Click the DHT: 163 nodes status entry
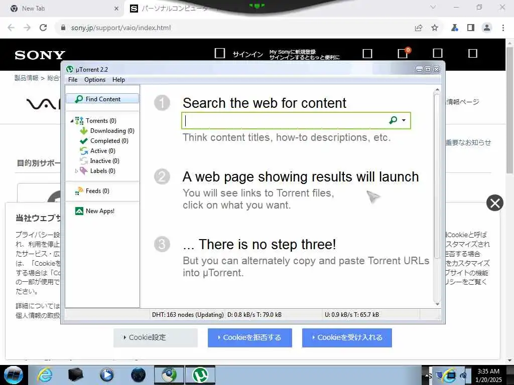Screen dimensions: 514x385 click(x=188, y=315)
